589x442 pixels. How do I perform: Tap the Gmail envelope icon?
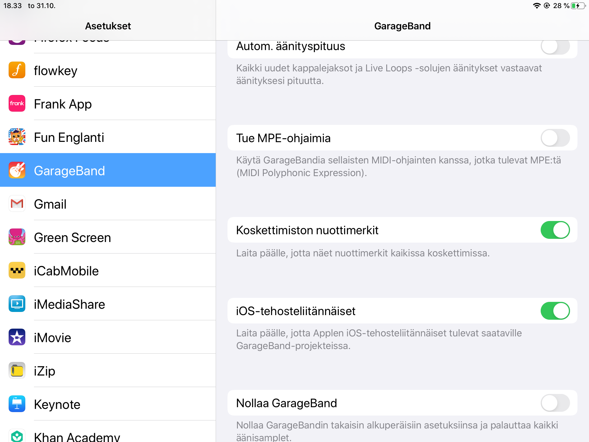coord(17,203)
